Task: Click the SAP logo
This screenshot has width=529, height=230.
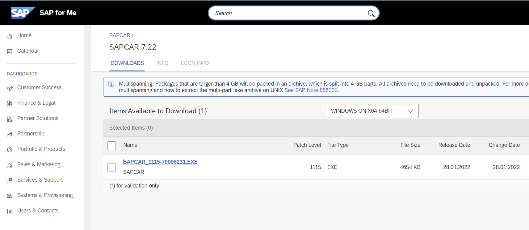Action: pos(23,13)
